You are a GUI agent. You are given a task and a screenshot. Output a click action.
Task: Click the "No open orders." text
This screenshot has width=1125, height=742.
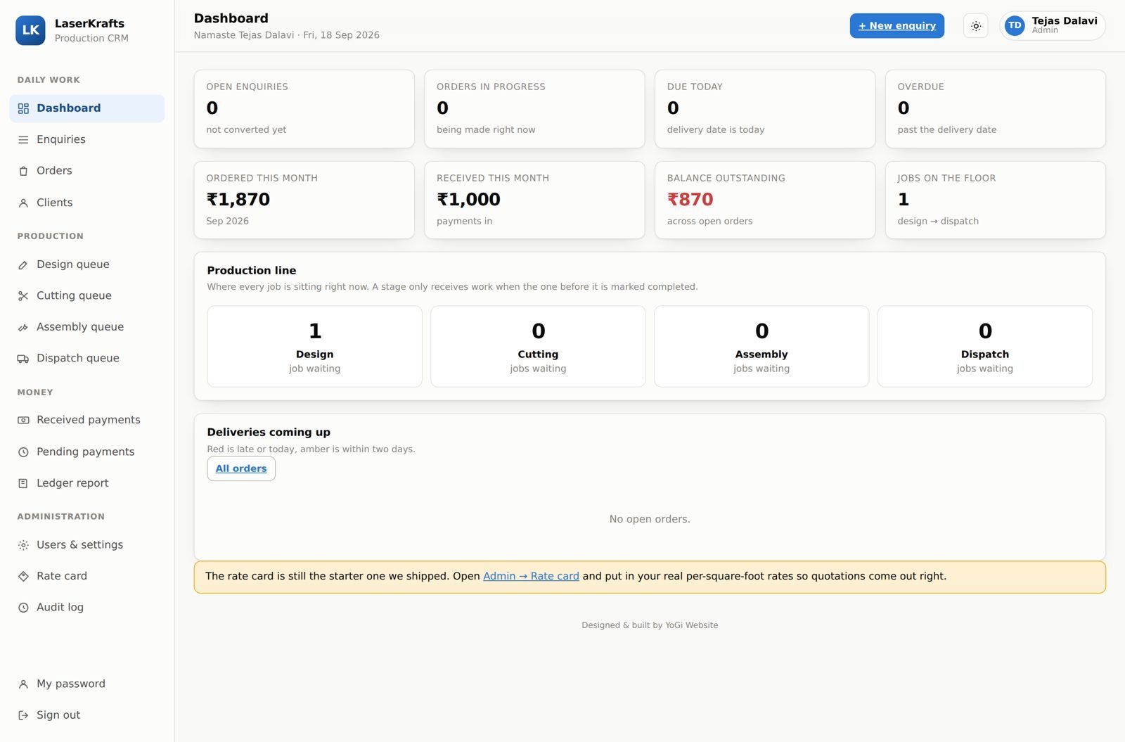coord(650,519)
